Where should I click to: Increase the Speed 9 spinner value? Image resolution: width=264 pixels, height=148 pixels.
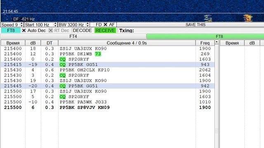pos(21,24)
